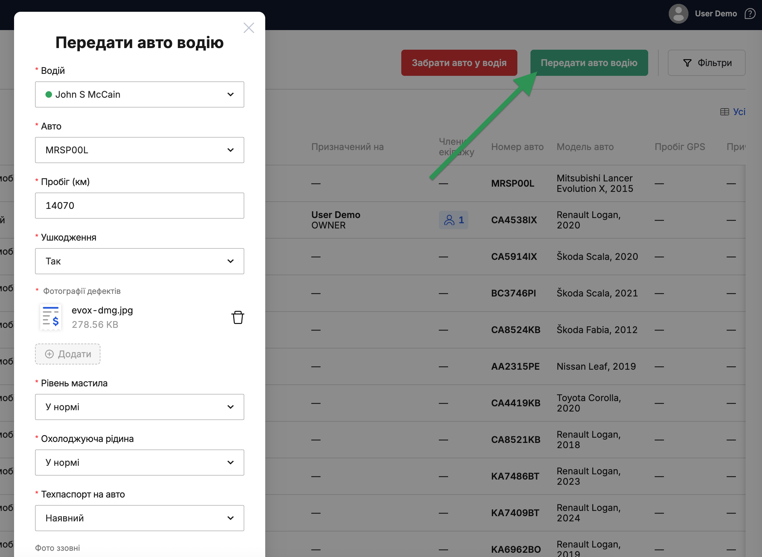Close the Передати авто водію dialog
The image size is (762, 557).
click(x=249, y=28)
